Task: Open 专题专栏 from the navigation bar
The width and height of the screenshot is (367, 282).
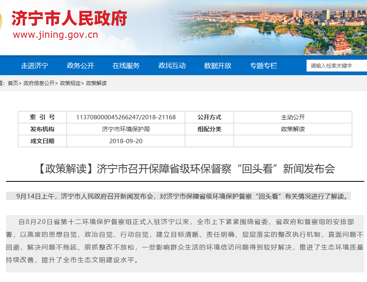Action: [x=264, y=66]
